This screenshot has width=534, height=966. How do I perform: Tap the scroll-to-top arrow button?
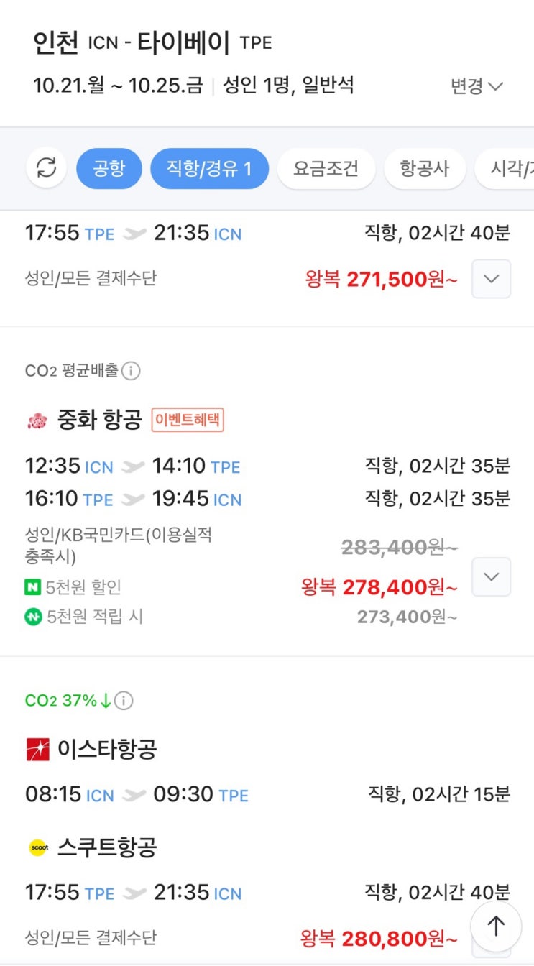pyautogui.click(x=496, y=926)
